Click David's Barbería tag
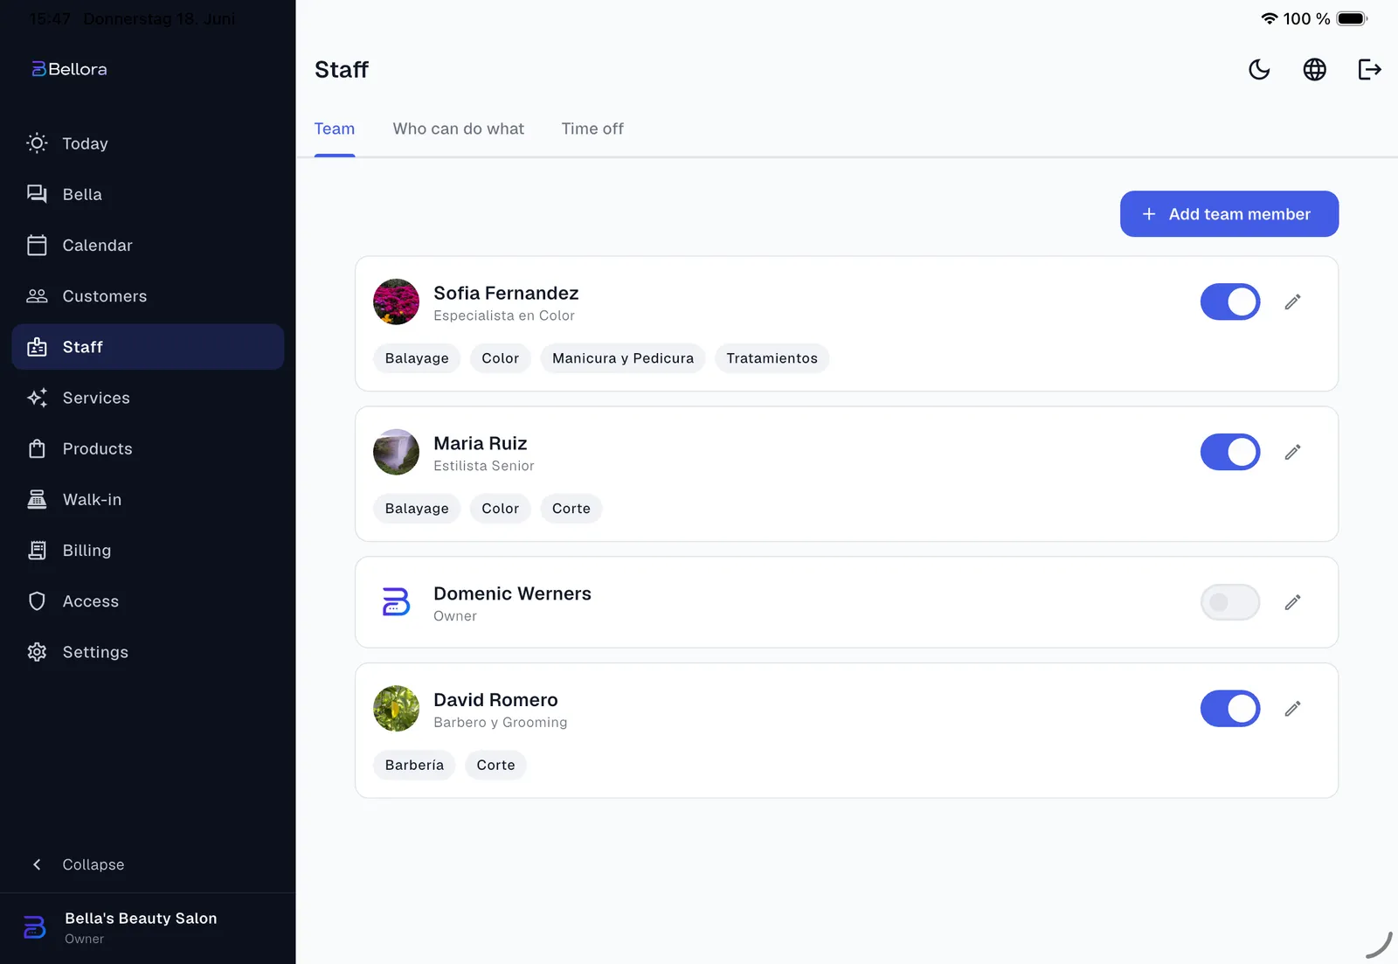Image resolution: width=1398 pixels, height=964 pixels. (x=414, y=765)
